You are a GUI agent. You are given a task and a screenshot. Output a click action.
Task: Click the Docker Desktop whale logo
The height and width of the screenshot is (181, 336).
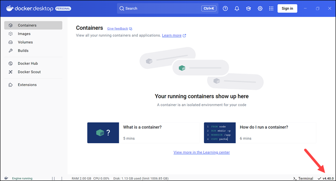(x=10, y=8)
